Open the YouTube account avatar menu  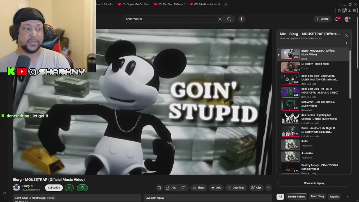point(347,19)
